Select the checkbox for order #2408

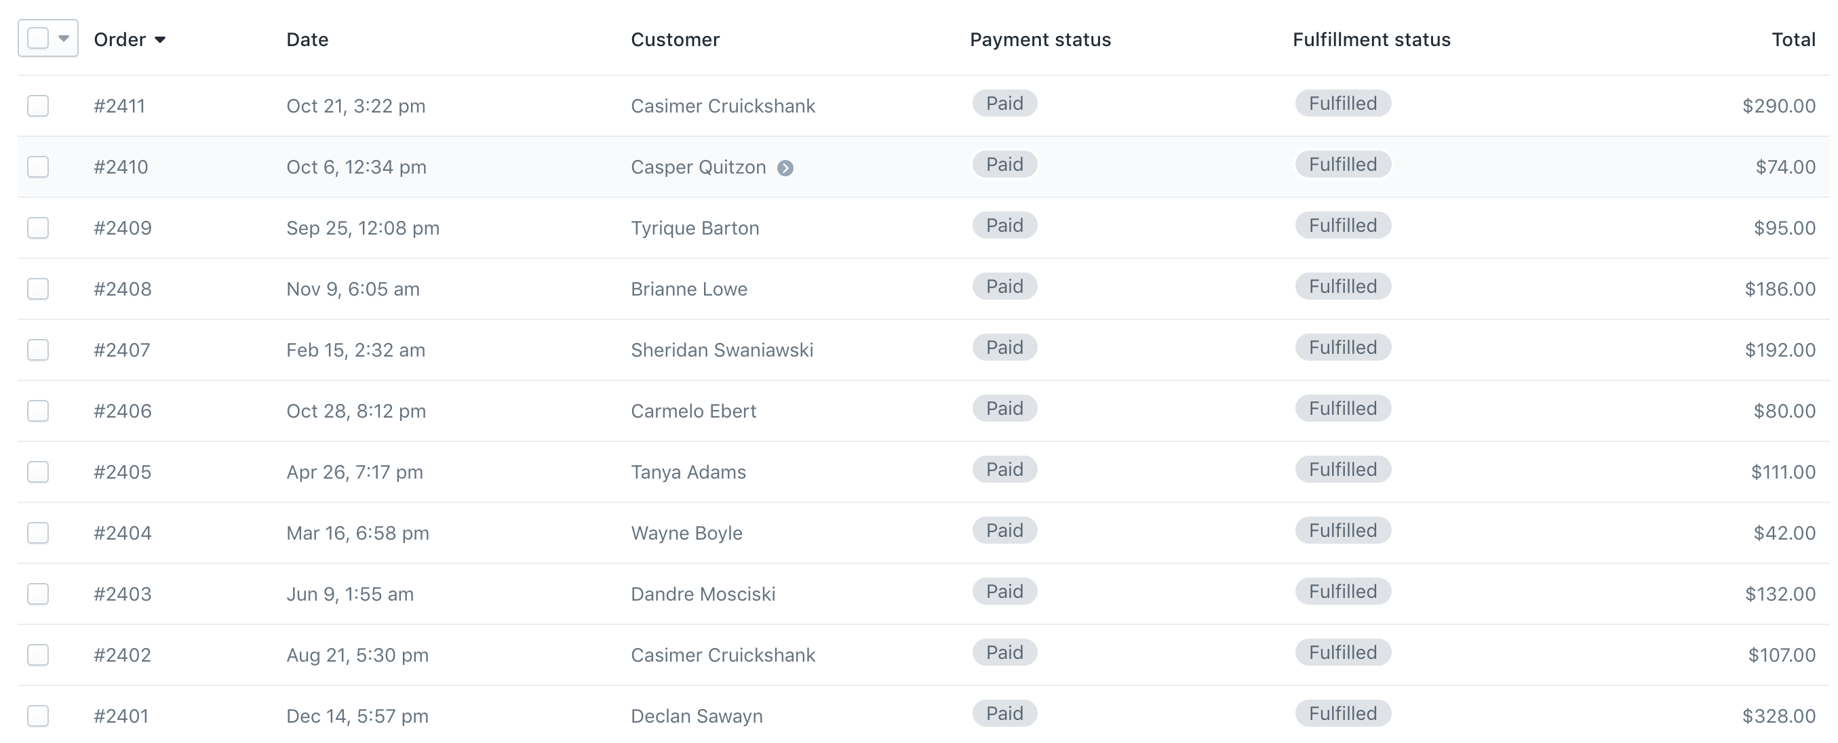38,289
